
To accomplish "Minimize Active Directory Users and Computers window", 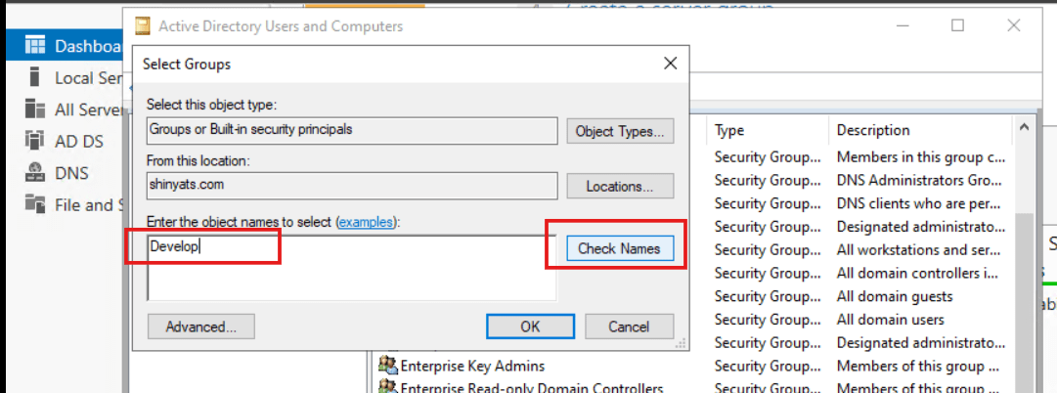I will [904, 25].
